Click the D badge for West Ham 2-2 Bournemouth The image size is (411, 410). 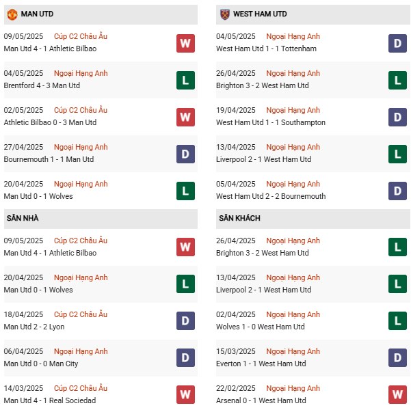pos(398,191)
